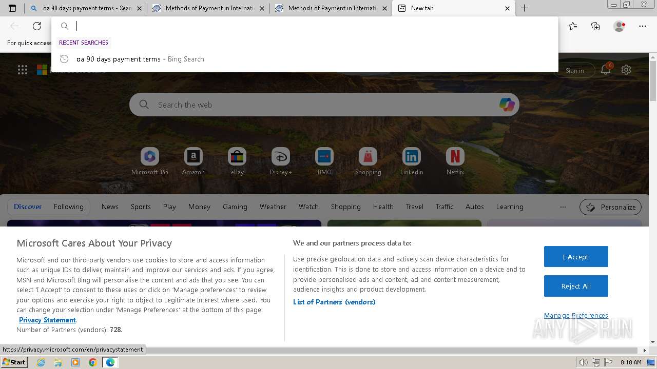Open the Copilot icon in search box

[x=507, y=105]
